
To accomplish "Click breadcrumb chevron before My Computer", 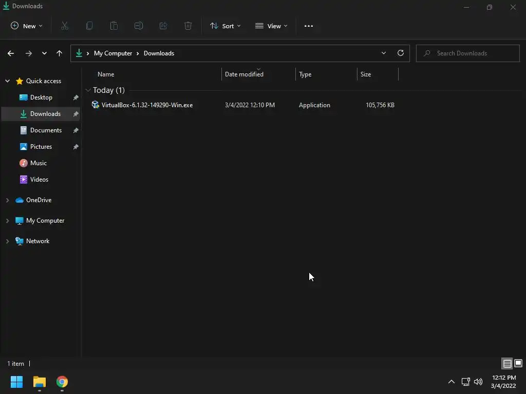I will (88, 53).
